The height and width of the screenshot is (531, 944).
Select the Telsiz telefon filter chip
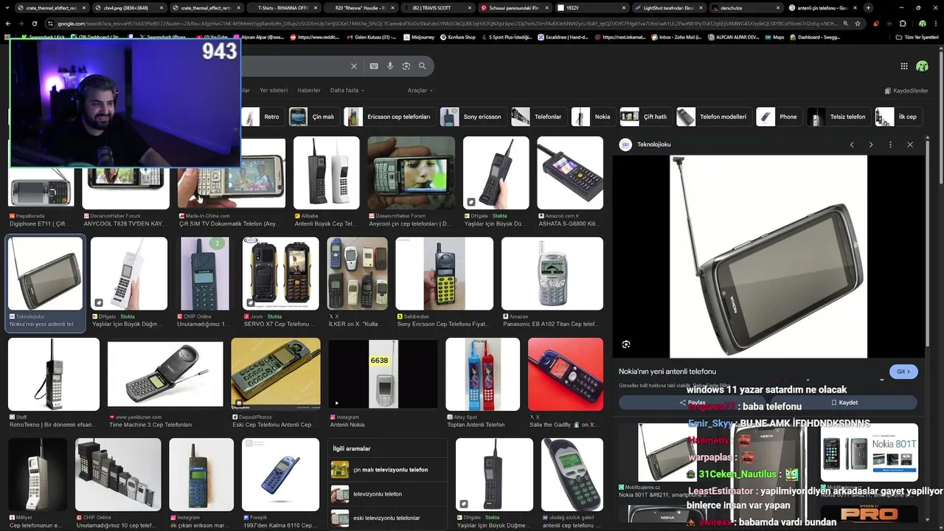point(839,117)
